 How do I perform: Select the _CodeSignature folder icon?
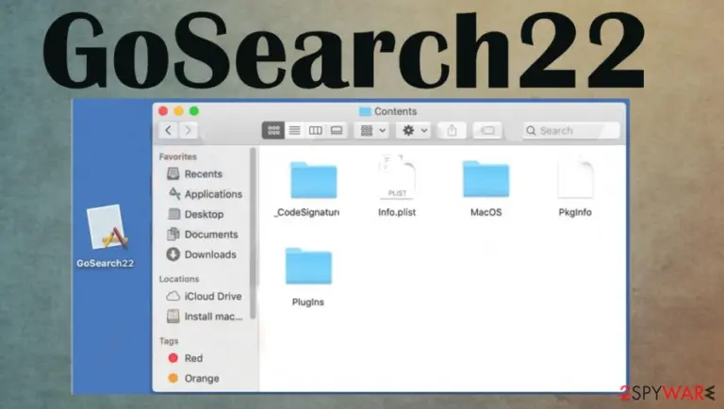point(314,180)
